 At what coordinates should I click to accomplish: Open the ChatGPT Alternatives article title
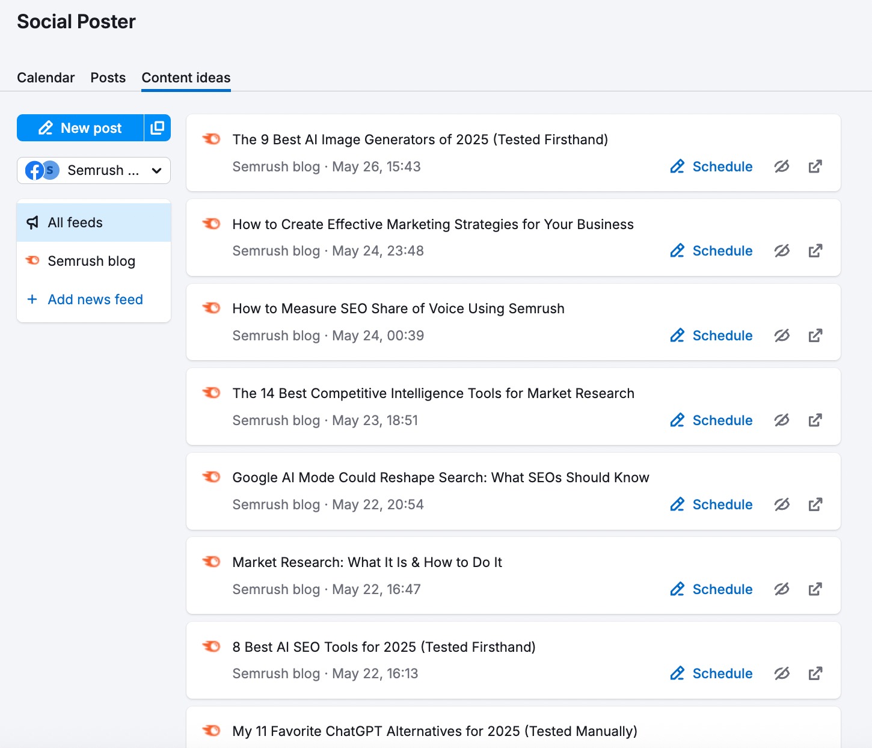pyautogui.click(x=434, y=731)
